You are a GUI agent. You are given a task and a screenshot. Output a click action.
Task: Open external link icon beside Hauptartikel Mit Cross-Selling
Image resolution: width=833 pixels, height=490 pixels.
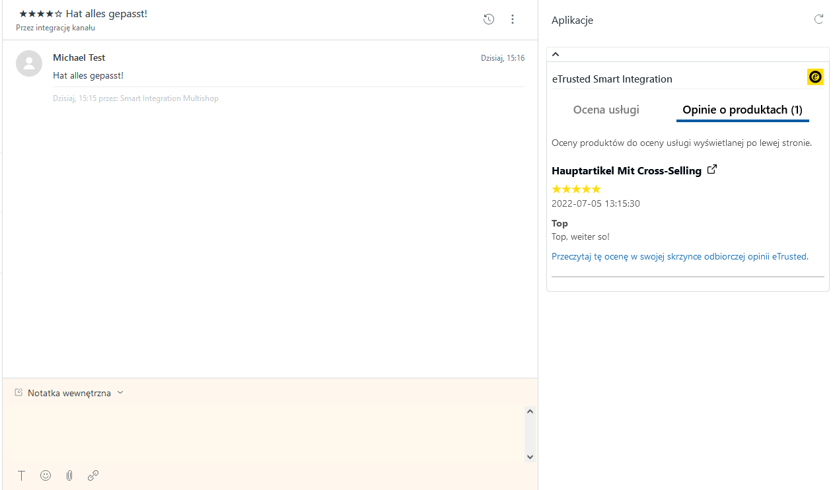[x=712, y=170]
